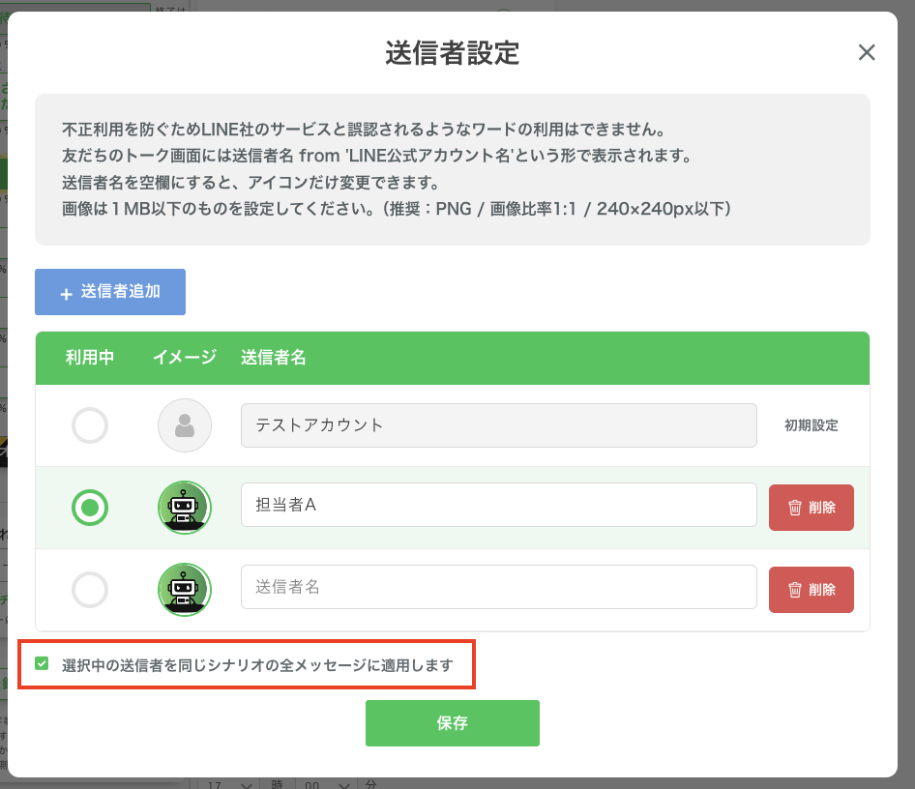
Task: Click the 初期設定 label
Action: [811, 425]
